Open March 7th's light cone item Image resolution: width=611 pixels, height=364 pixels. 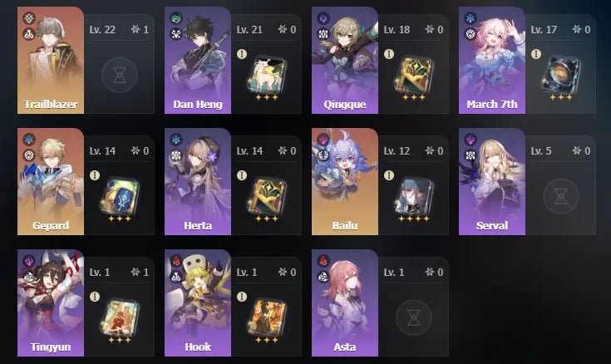coord(561,75)
